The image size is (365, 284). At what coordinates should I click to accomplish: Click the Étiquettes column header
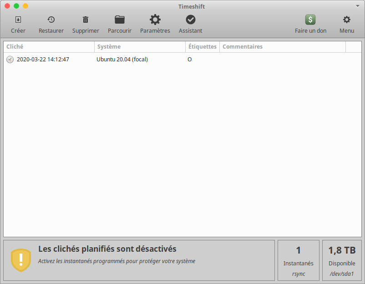pos(202,47)
